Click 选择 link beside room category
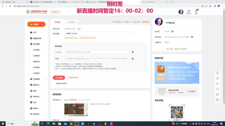Screen dimensions: 225x126 (79, 29)
